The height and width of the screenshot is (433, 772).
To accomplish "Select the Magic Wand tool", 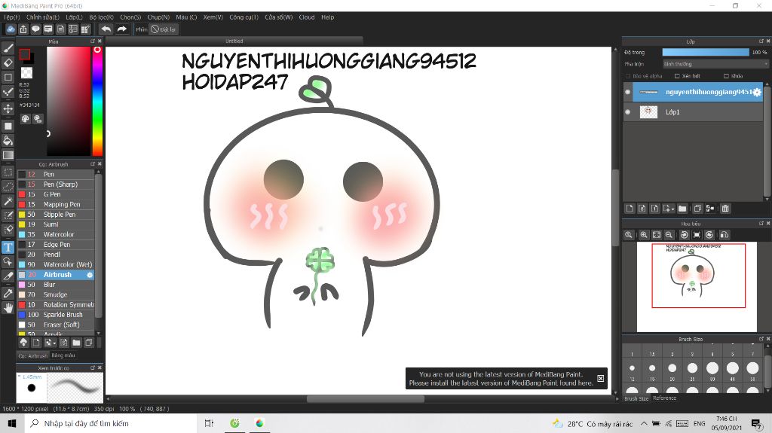I will click(8, 201).
